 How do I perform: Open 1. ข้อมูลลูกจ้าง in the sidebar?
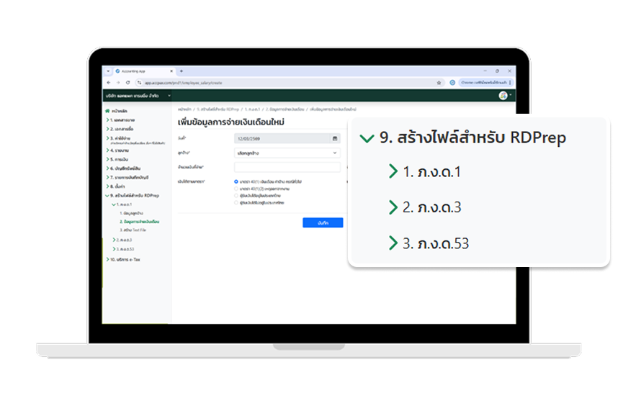[131, 213]
